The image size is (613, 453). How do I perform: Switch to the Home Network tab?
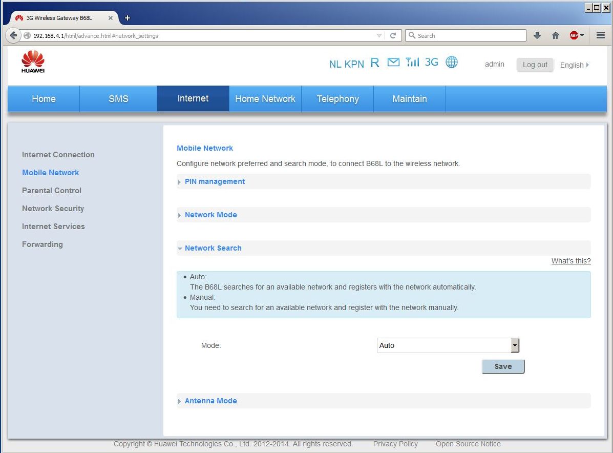[x=265, y=98]
